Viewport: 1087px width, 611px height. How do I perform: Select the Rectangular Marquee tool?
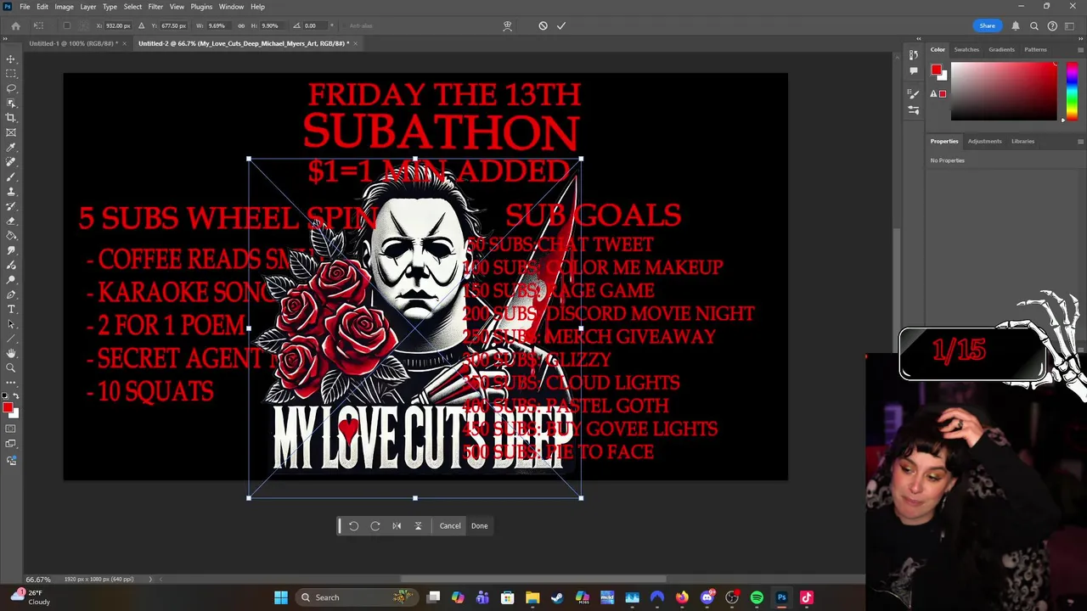11,74
